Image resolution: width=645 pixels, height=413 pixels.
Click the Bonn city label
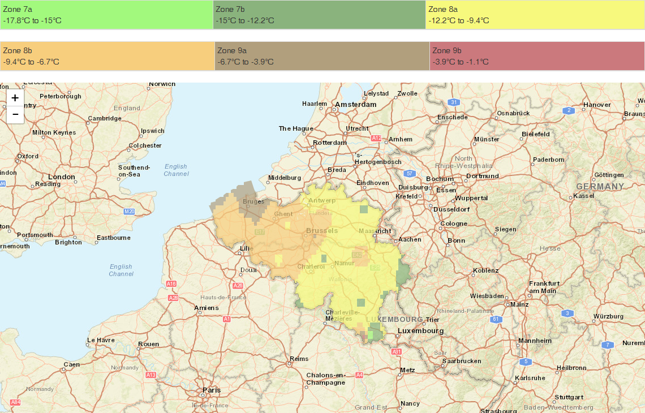pos(456,240)
